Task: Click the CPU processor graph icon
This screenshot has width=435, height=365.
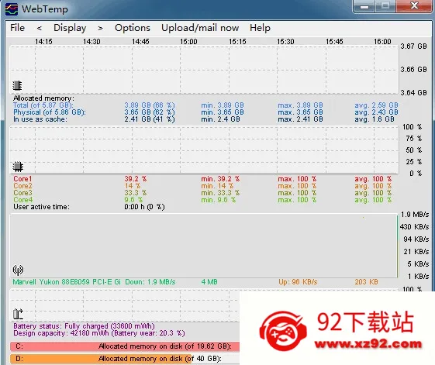Action: [18, 167]
